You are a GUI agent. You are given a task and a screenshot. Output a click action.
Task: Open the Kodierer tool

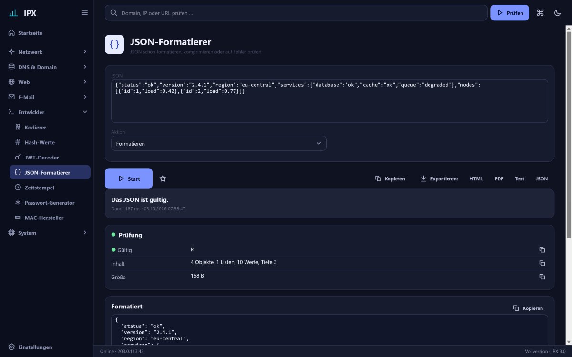click(50, 127)
